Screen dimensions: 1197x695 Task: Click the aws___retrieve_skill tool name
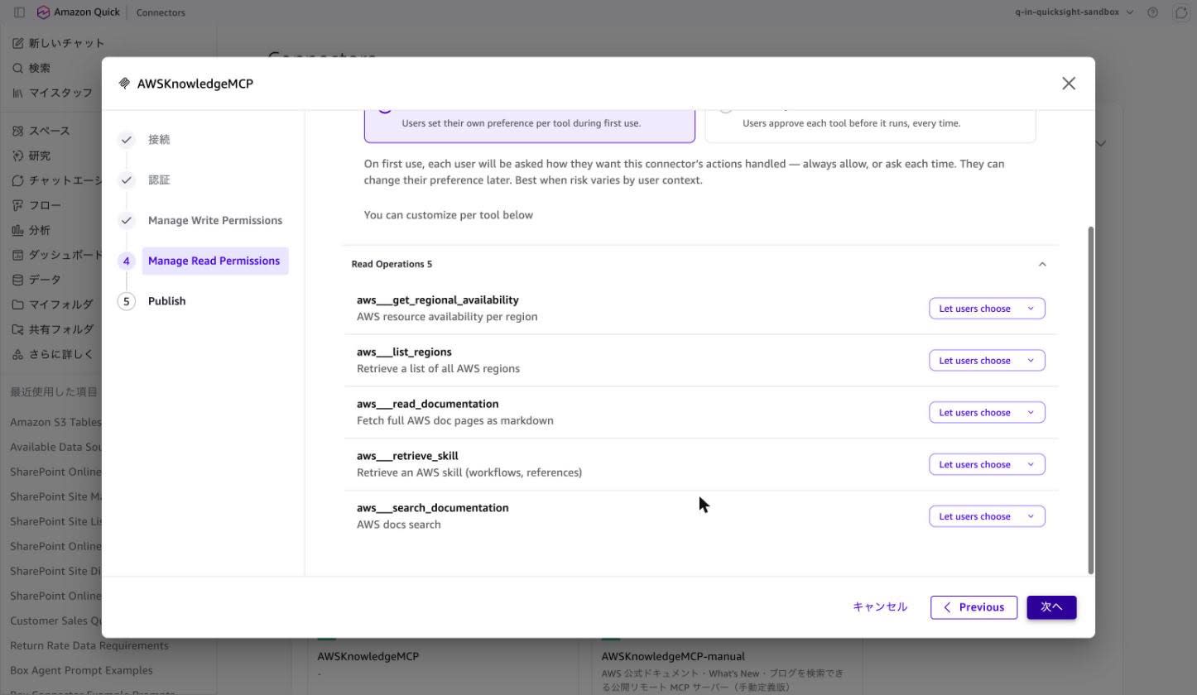[407, 457]
